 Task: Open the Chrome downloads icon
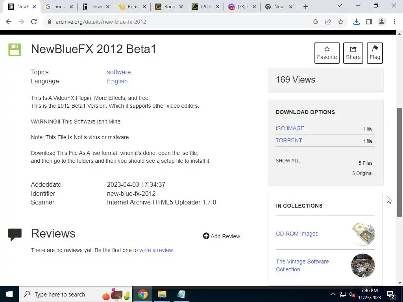(x=357, y=22)
